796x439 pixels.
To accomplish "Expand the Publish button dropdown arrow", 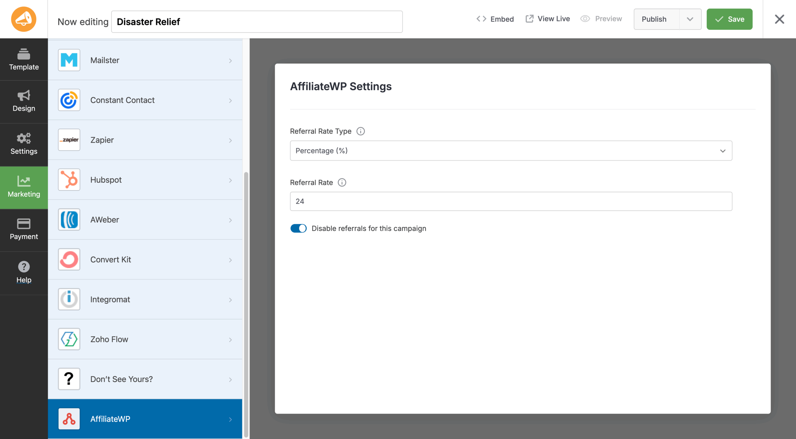I will [690, 19].
